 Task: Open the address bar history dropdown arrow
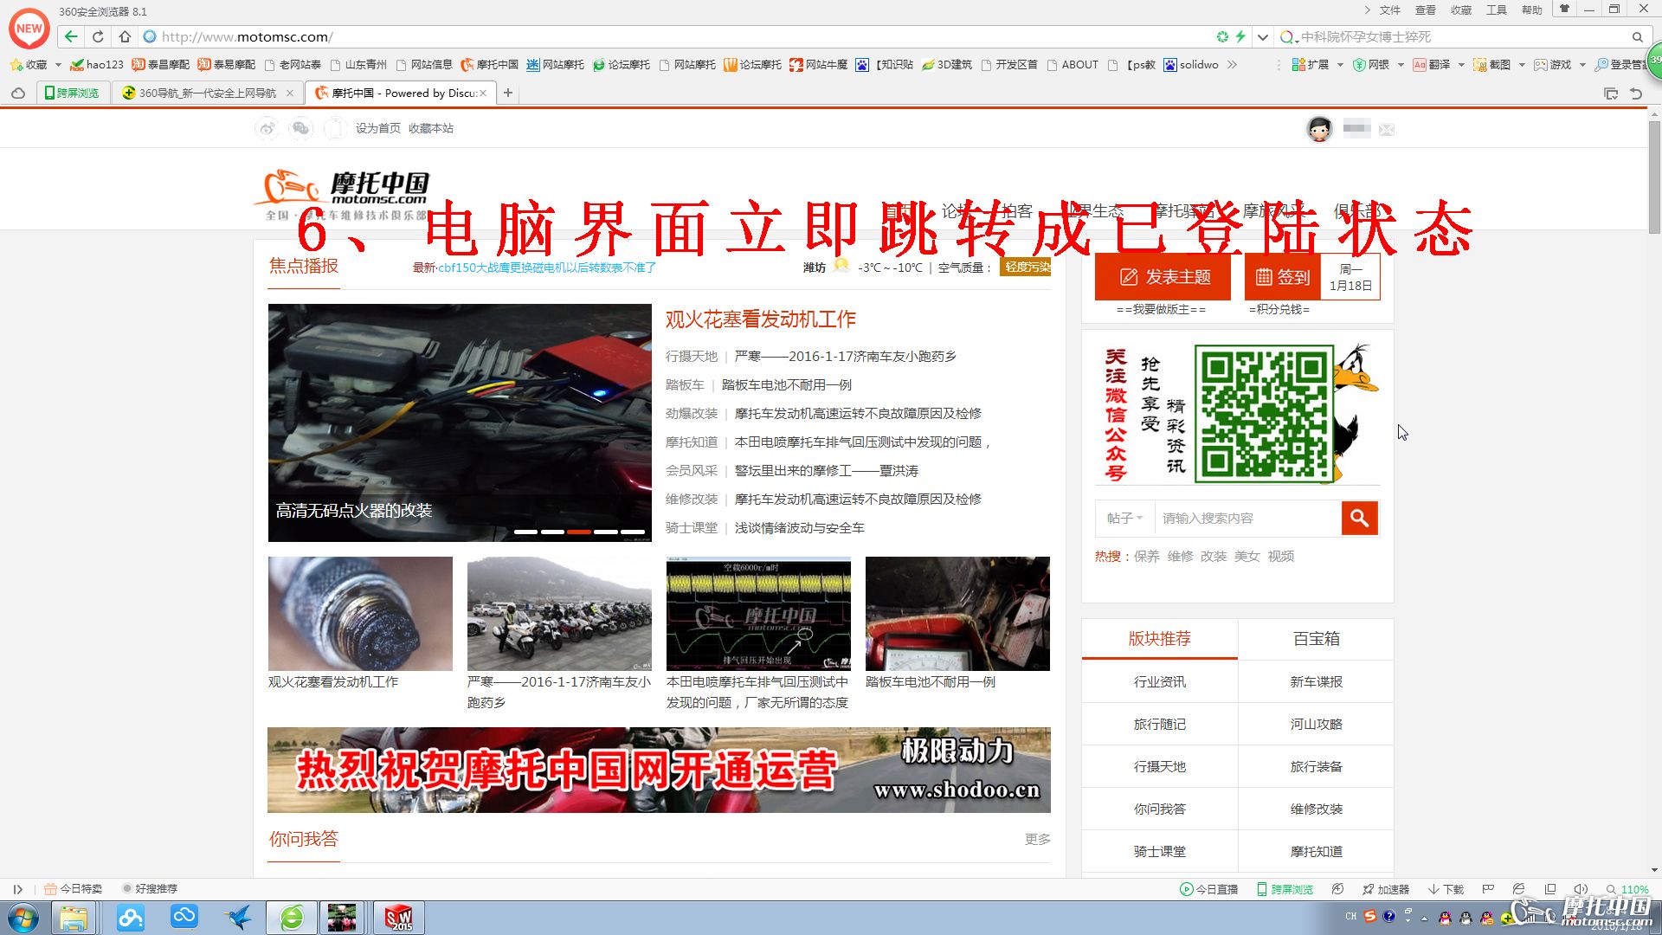[1263, 36]
